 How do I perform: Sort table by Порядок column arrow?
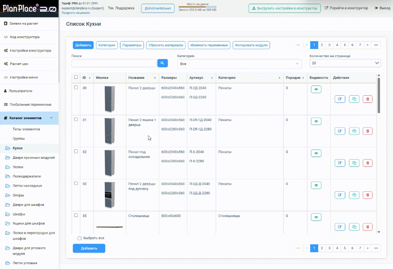[x=303, y=78]
